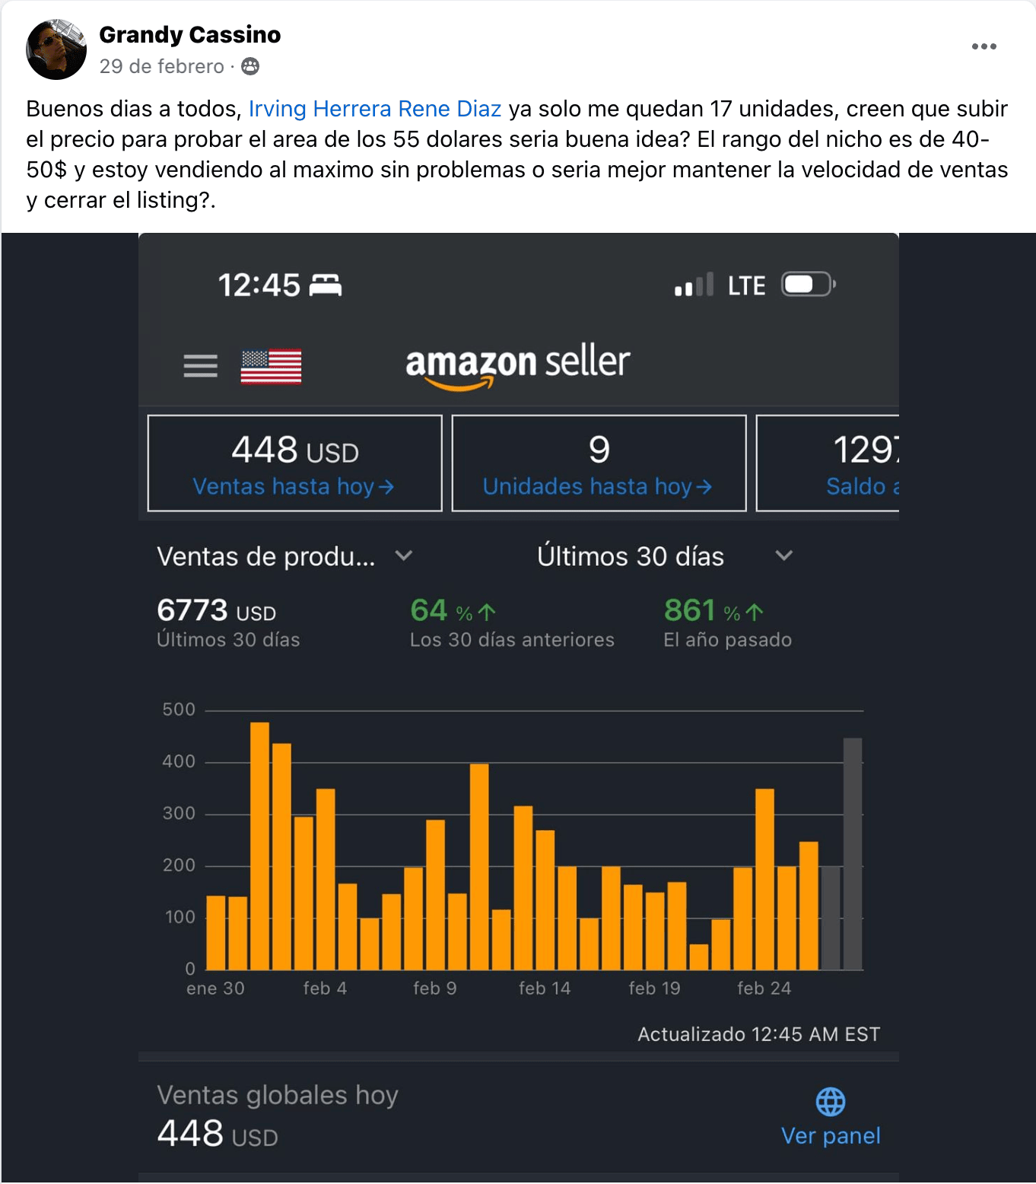
Task: Open the three-dot post options menu
Action: (x=984, y=46)
